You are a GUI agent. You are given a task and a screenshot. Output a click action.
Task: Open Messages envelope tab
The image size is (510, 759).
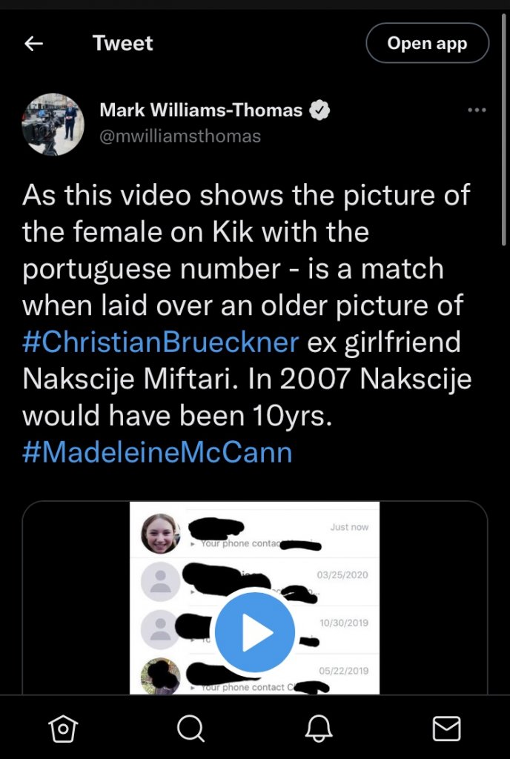pos(446,729)
